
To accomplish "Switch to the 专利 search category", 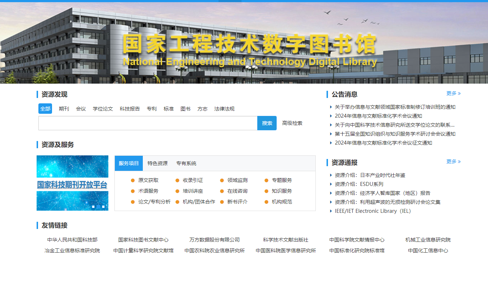I will pyautogui.click(x=151, y=109).
